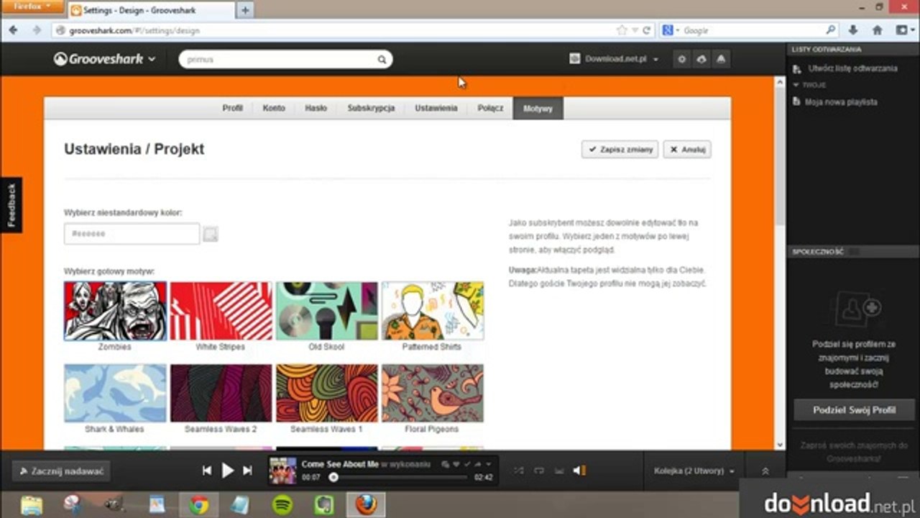Open File Explorer from the taskbar
Viewport: 920px width, 518px height.
32,505
